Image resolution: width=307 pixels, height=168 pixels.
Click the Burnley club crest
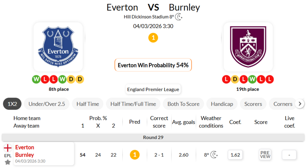click(248, 47)
